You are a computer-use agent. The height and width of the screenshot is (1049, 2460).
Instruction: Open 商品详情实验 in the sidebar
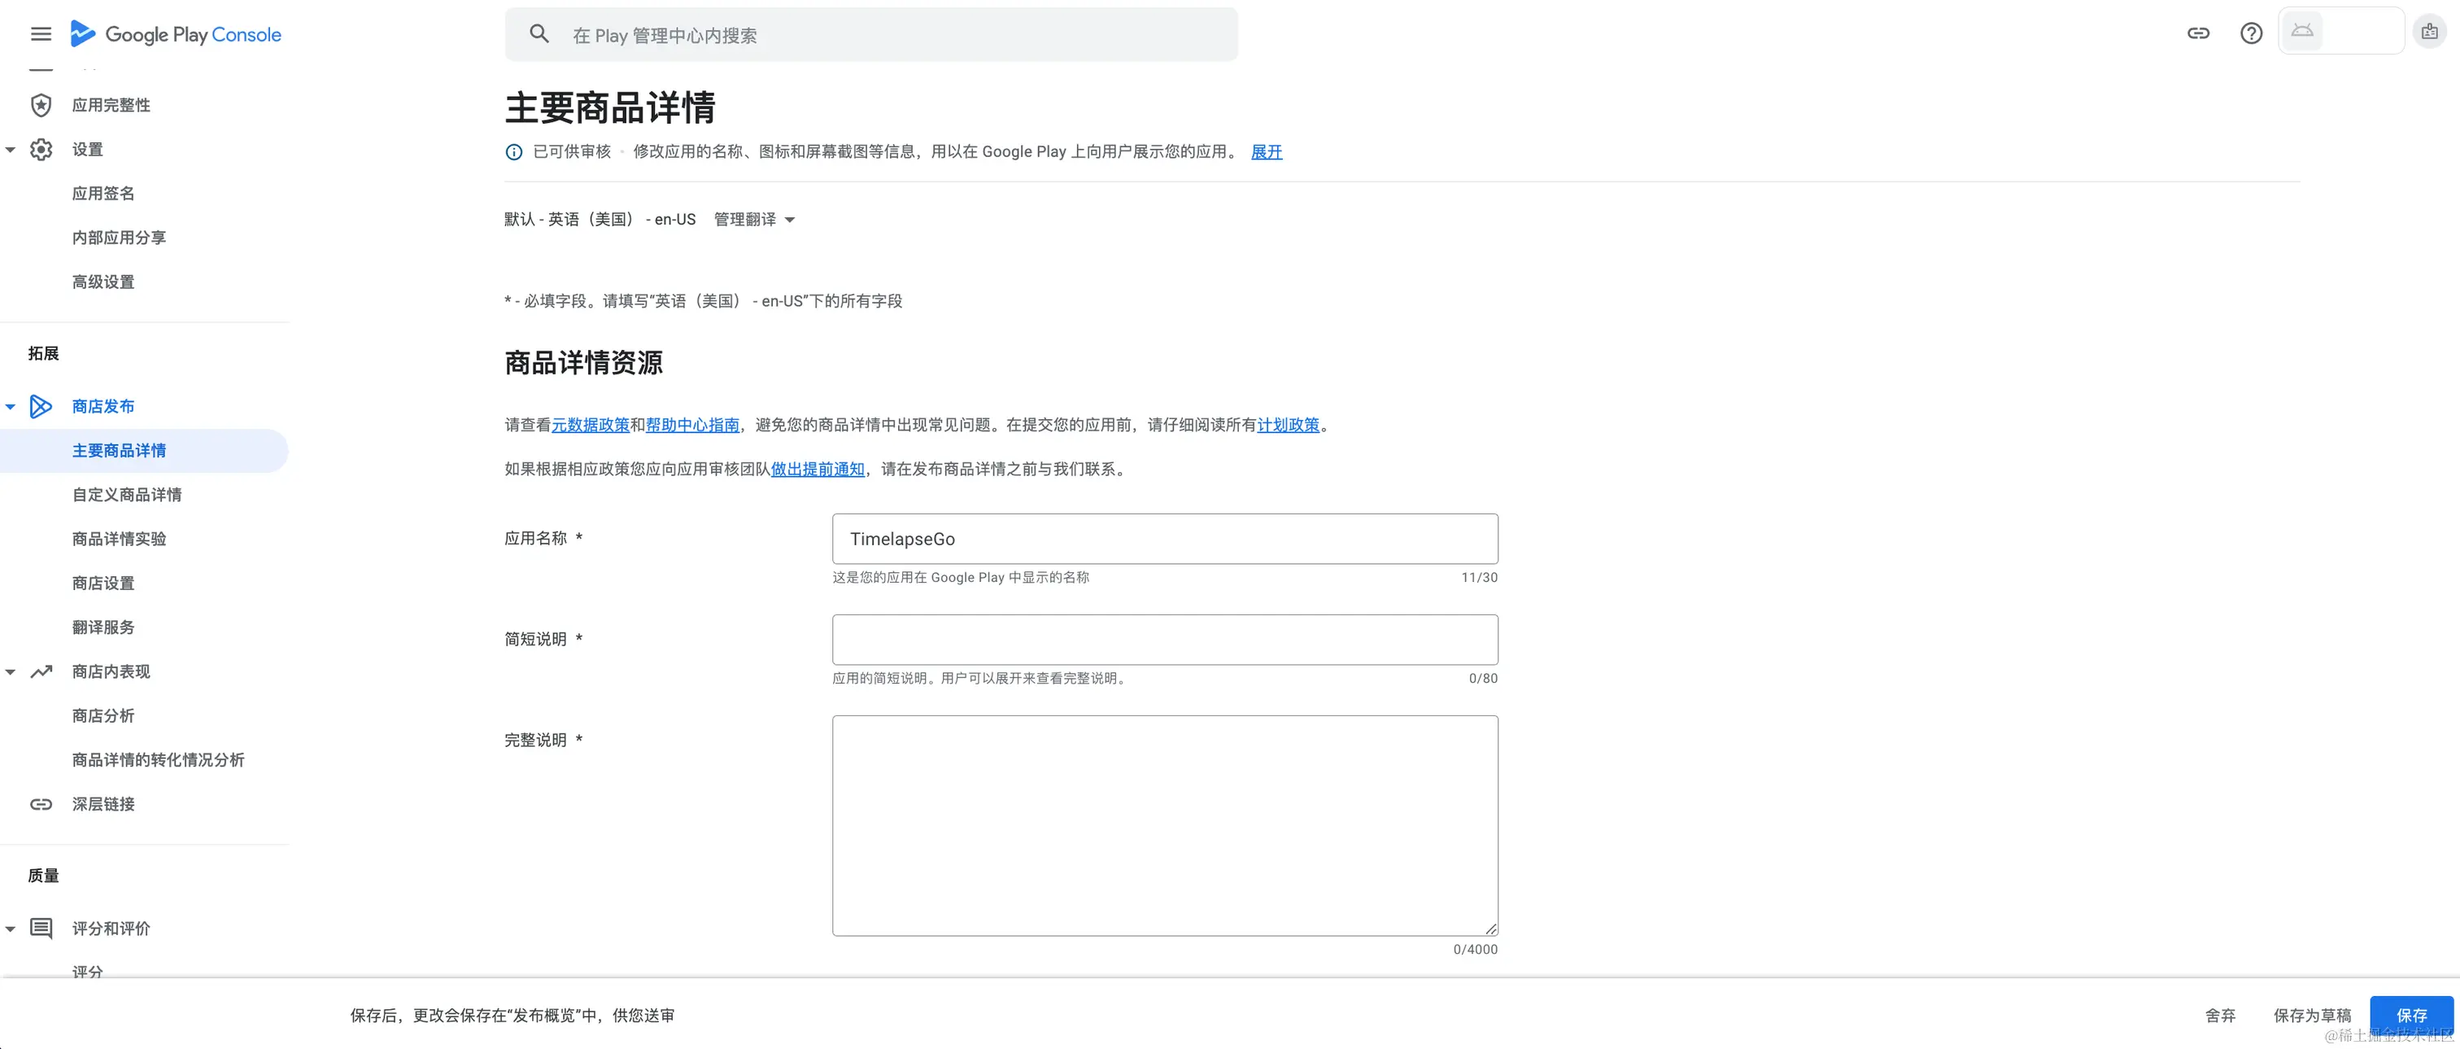click(x=120, y=539)
